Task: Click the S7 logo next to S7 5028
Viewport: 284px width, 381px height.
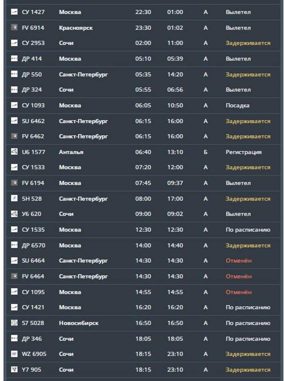Action: pos(14,323)
